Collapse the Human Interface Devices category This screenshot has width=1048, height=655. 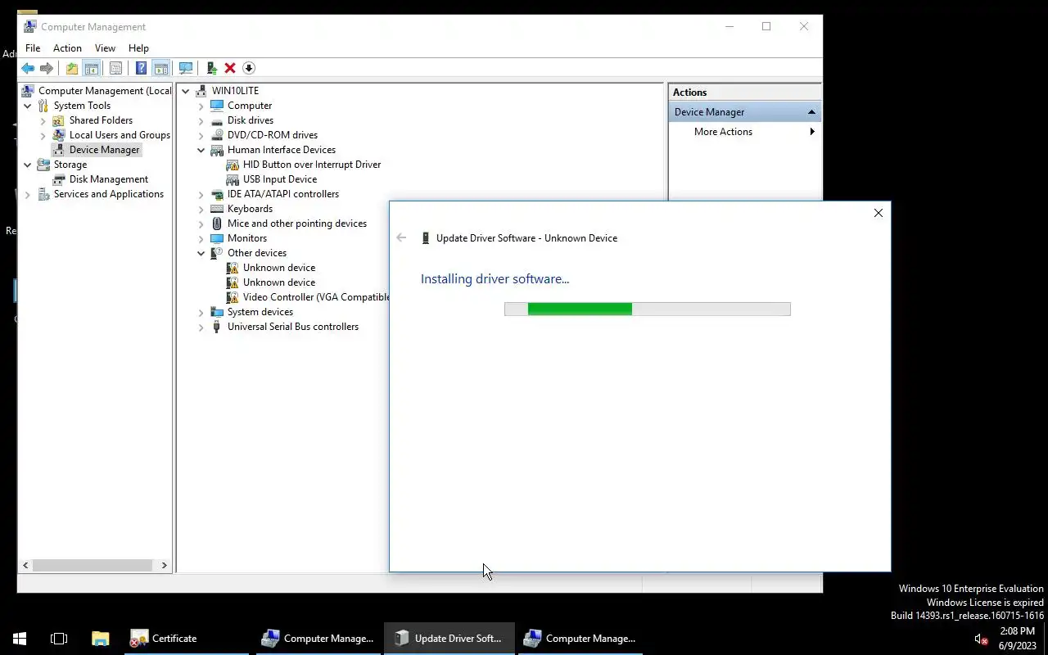(x=201, y=150)
